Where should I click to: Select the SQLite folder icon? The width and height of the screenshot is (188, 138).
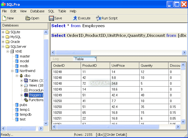pos(8,32)
